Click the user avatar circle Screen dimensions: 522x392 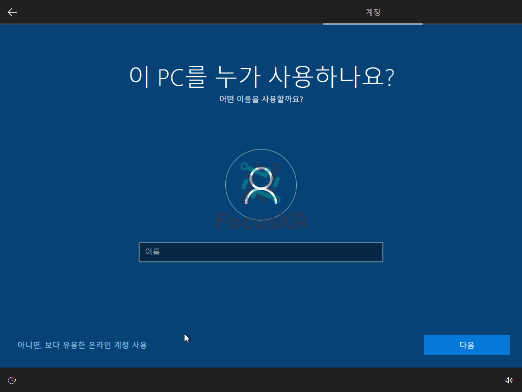coord(261,185)
